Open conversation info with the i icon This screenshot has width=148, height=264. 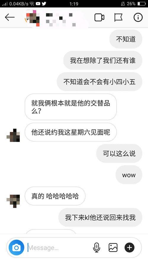point(138,17)
